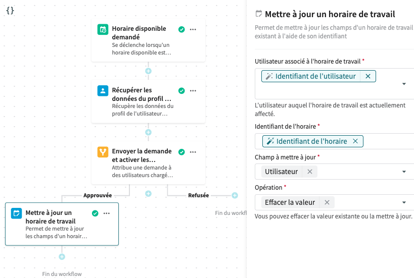Remove Identifiant de l'horaire tag
The width and height of the screenshot is (414, 278).
[x=355, y=141]
